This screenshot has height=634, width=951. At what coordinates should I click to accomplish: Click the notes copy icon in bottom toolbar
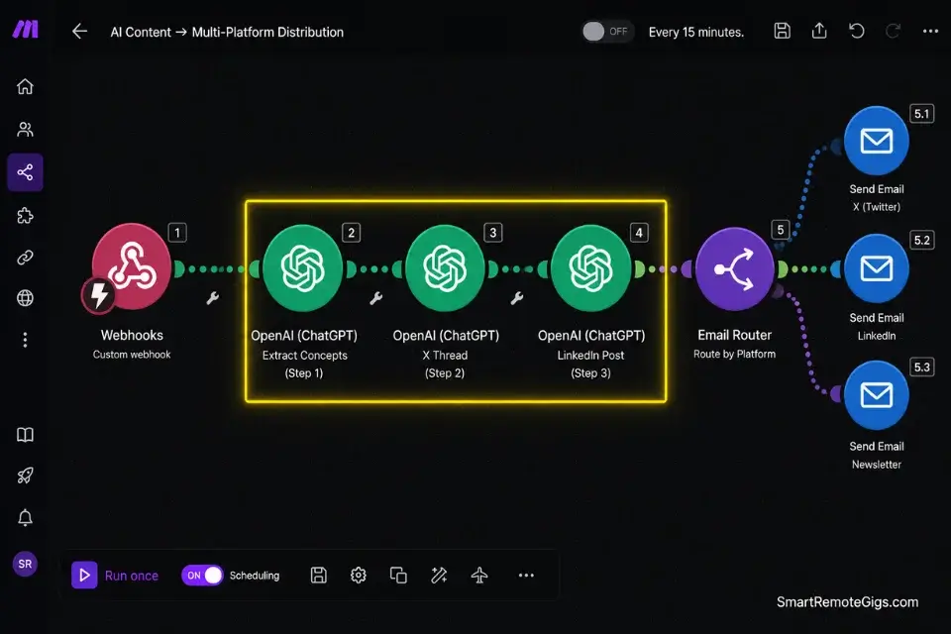coord(398,576)
